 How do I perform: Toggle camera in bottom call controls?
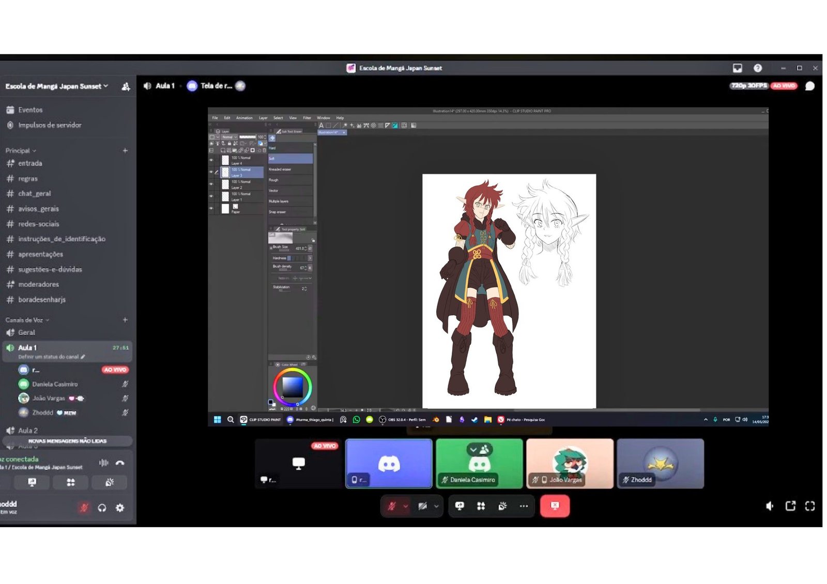pos(422,506)
